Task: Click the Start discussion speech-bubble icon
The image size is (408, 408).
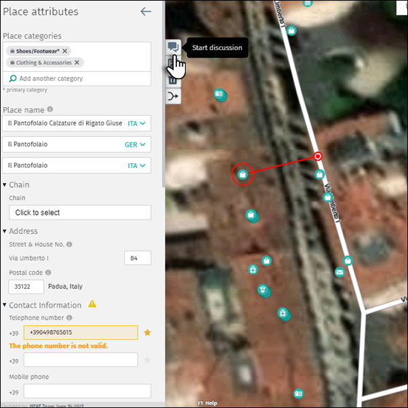Action: point(174,47)
